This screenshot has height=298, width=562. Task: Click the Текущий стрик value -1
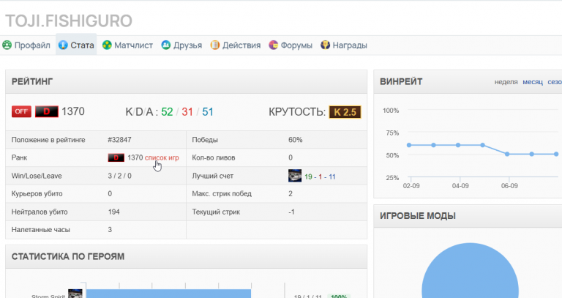pyautogui.click(x=291, y=212)
